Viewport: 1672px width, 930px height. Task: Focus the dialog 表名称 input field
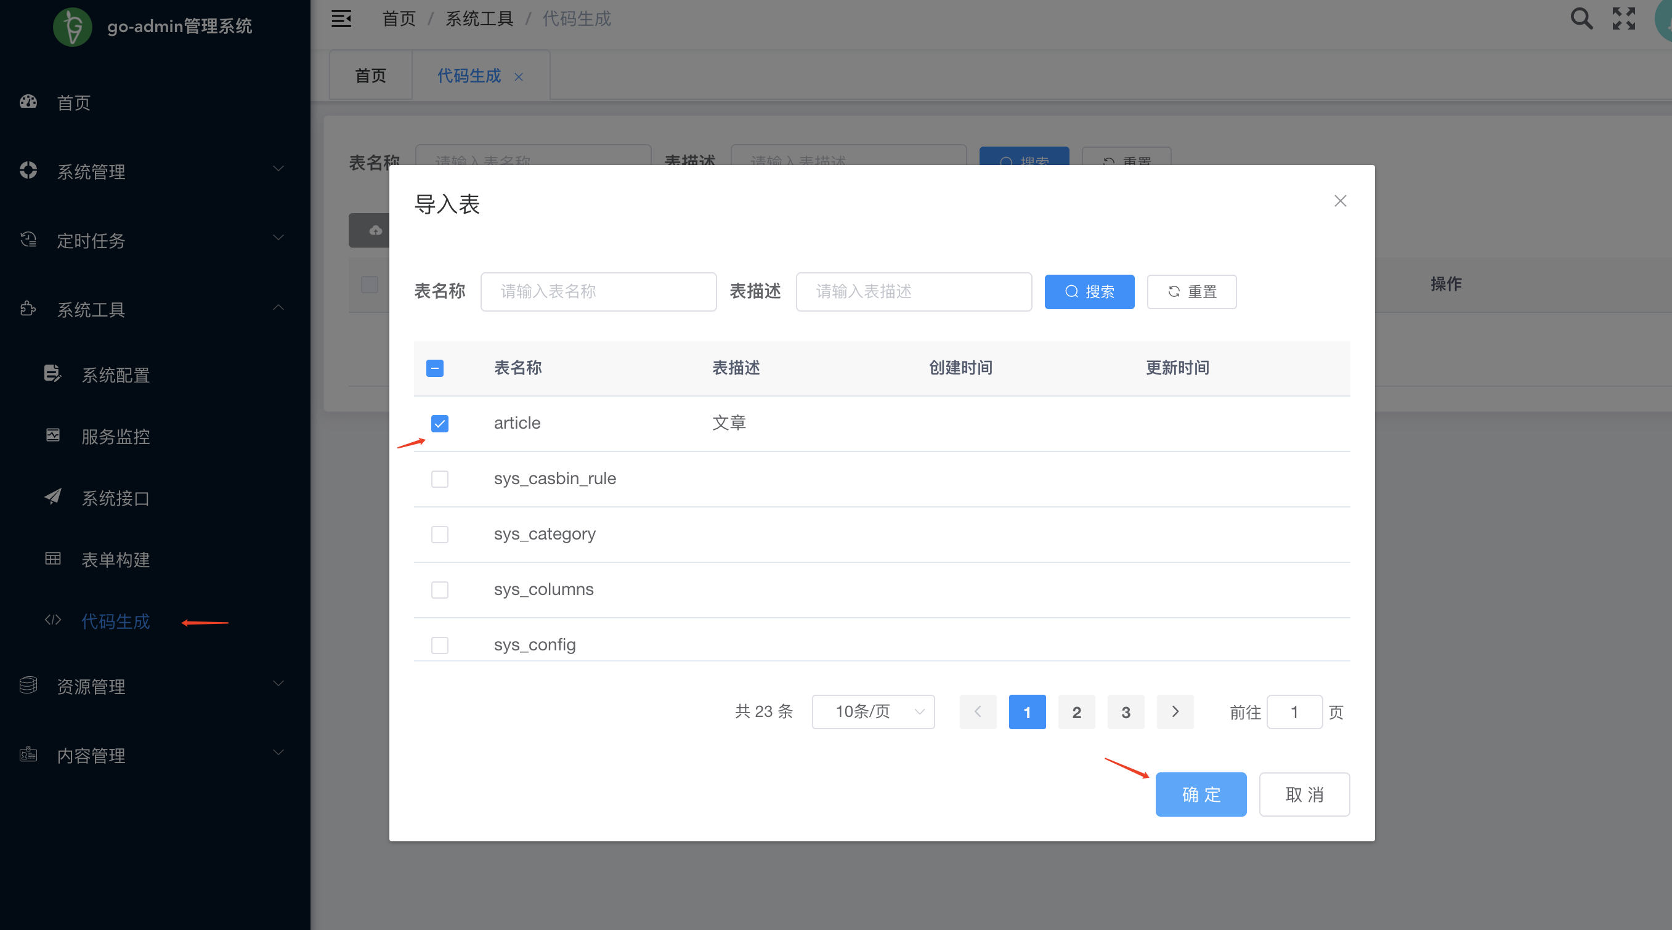(598, 292)
